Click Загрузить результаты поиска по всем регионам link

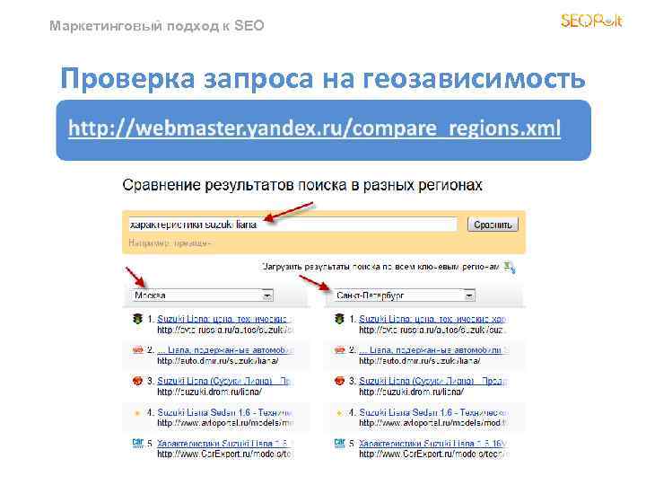click(x=380, y=267)
